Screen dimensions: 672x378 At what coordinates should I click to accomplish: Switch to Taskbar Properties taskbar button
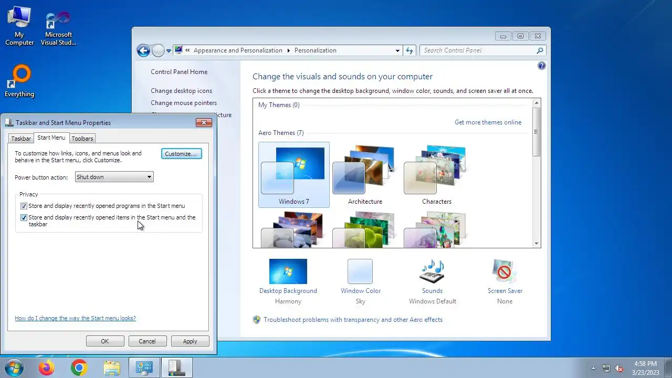177,368
